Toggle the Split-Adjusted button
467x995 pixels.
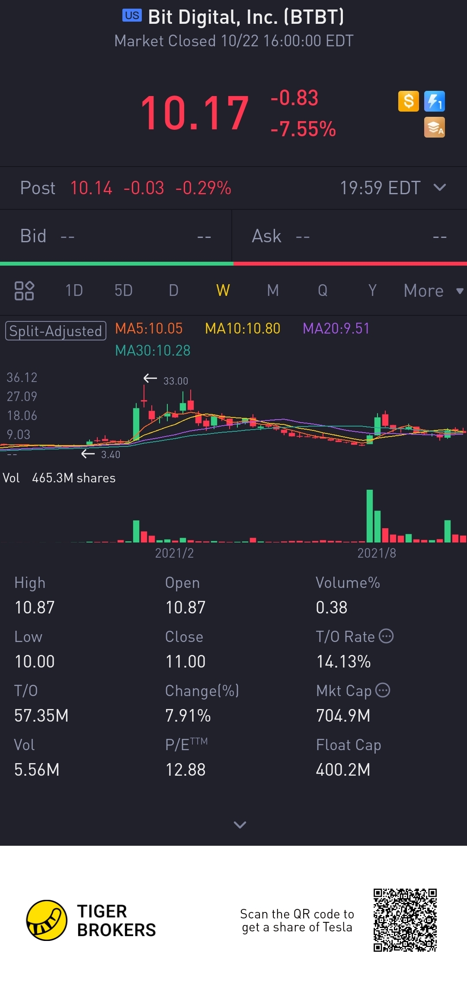point(56,331)
